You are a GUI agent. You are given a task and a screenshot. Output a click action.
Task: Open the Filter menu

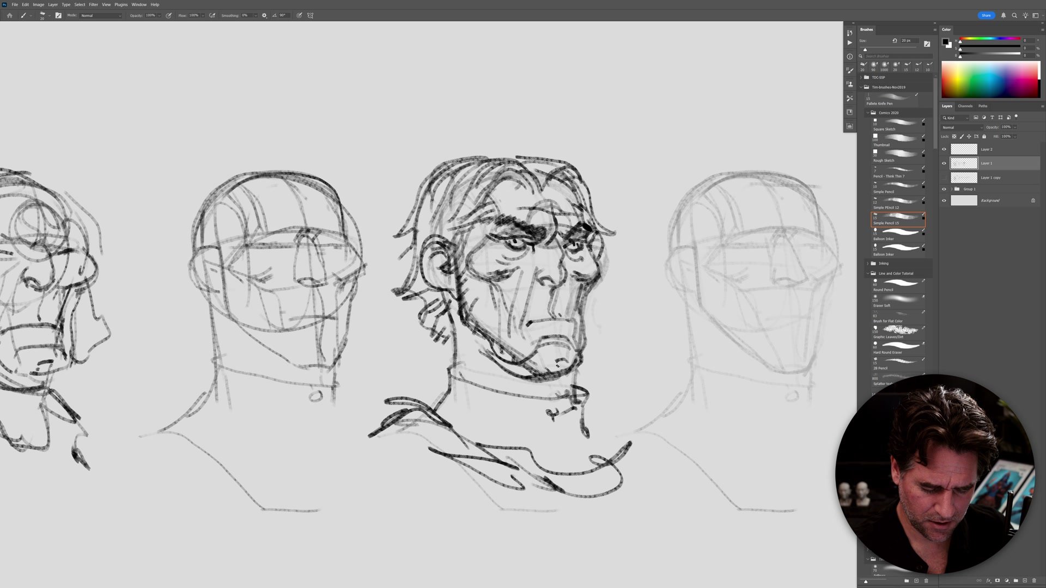tap(93, 4)
